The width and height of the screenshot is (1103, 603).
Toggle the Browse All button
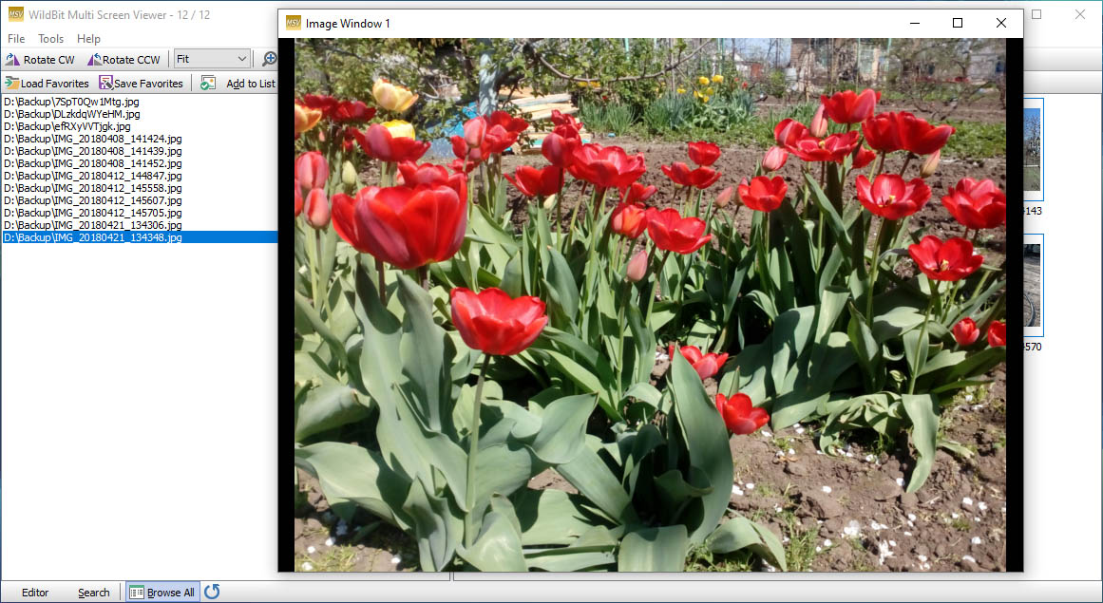[x=162, y=593]
